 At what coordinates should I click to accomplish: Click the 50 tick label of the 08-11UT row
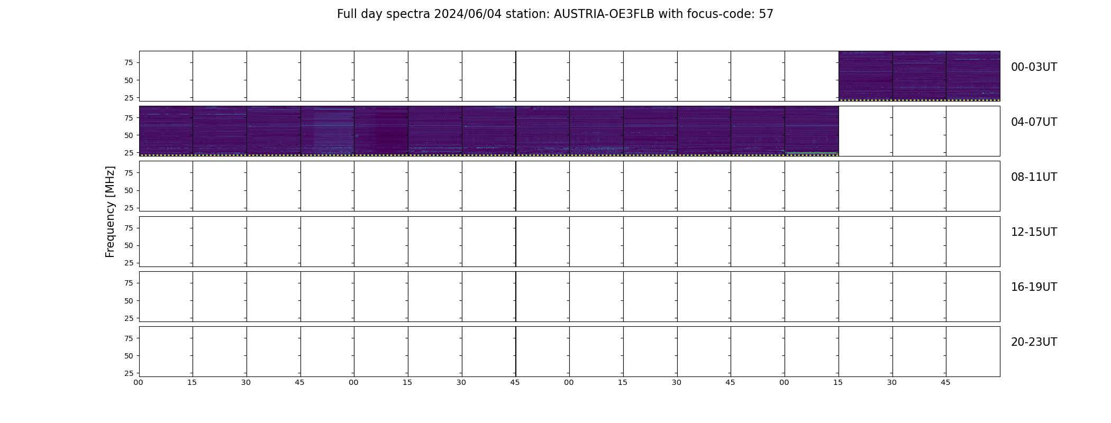[129, 190]
